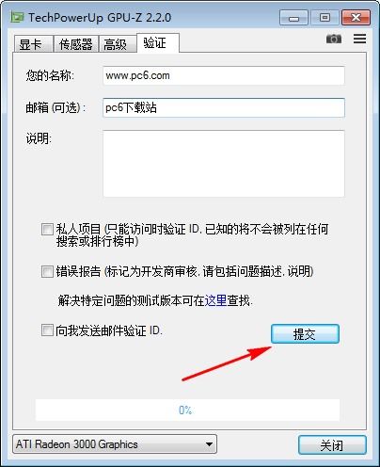Select the 验证 tab

(x=158, y=42)
